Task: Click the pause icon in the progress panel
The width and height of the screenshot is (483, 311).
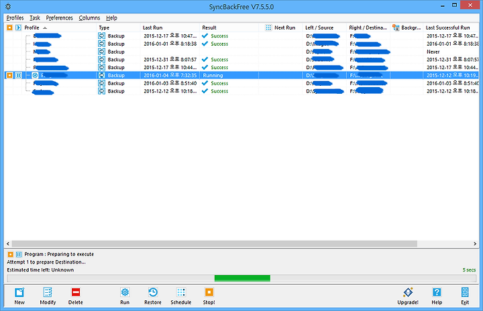Action: [19, 254]
